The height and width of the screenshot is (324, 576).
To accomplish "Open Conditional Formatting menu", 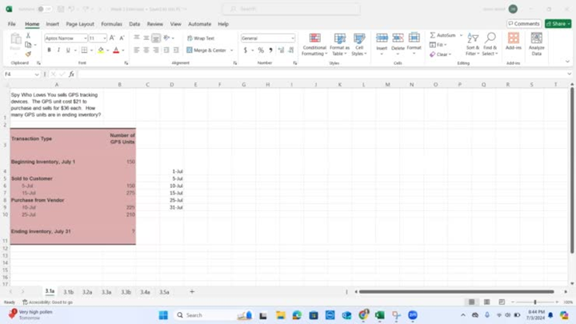I will [x=314, y=43].
